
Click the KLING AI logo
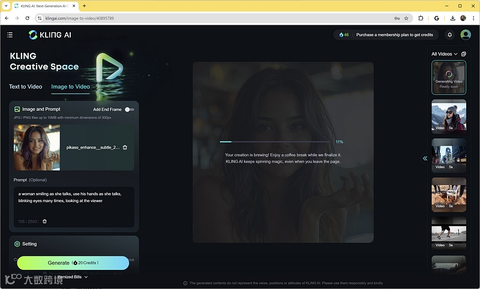[x=50, y=35]
